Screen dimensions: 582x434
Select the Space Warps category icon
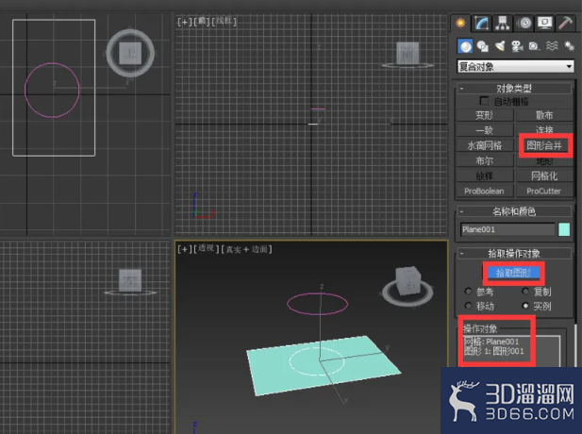552,46
